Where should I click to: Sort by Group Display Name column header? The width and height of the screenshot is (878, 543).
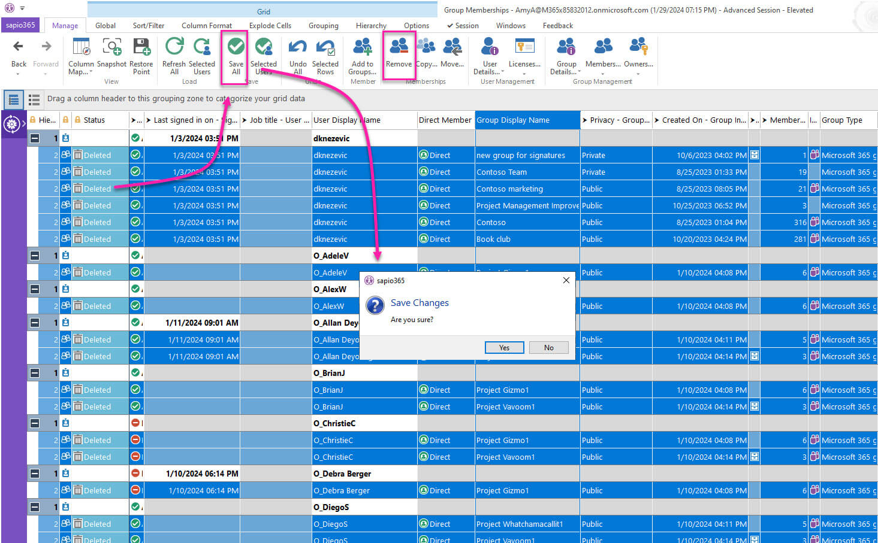point(528,120)
